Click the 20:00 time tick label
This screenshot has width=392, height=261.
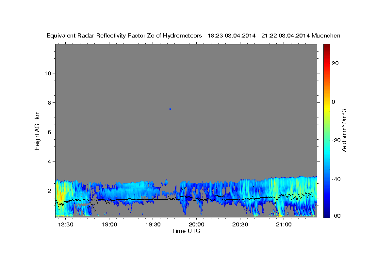click(x=196, y=225)
